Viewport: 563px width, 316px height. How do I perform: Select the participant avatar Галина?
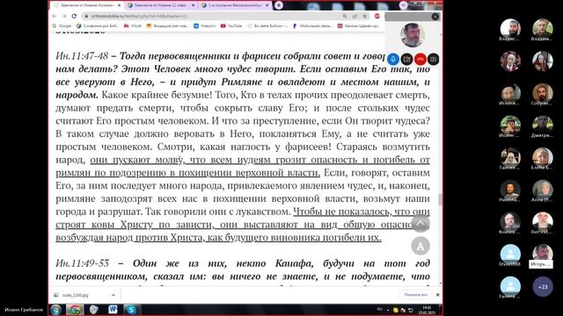point(510,287)
